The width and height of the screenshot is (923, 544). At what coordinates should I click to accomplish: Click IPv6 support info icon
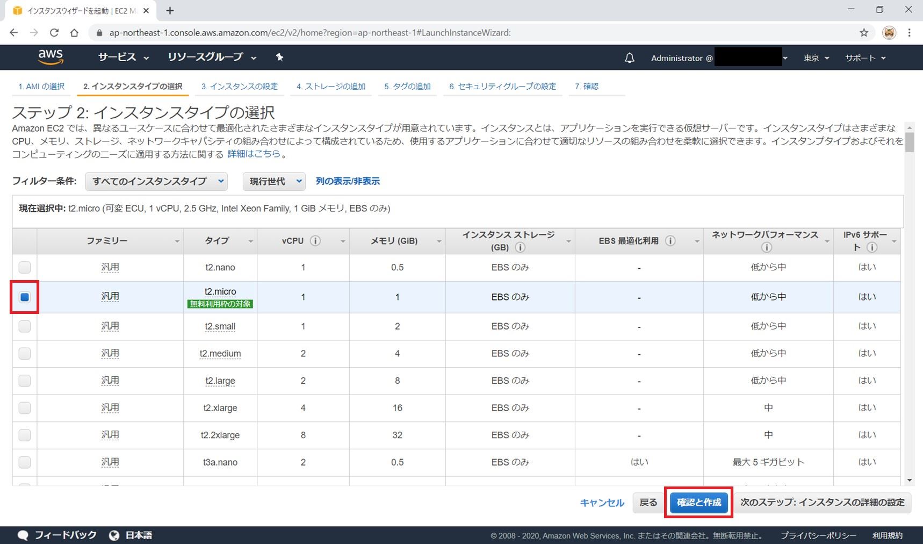coord(872,247)
